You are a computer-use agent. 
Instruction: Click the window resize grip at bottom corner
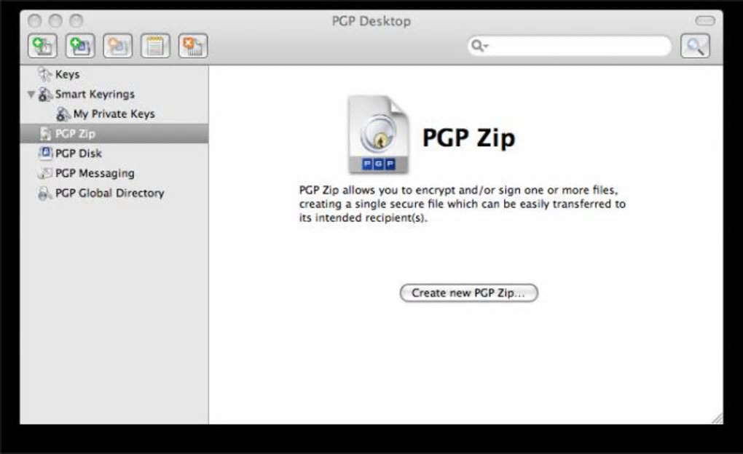tap(717, 418)
